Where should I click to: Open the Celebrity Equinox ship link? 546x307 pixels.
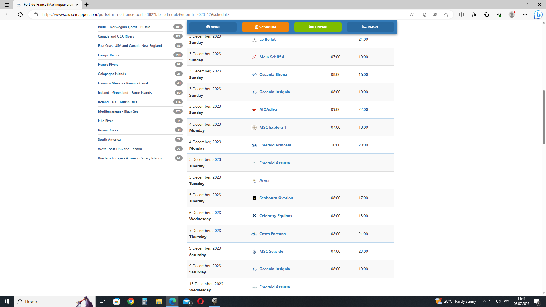point(276,216)
